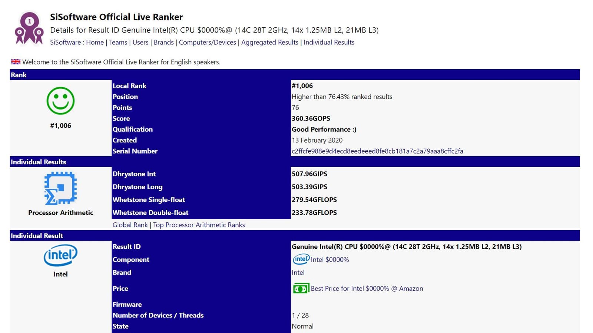The height and width of the screenshot is (333, 593).
Task: Click the Whetstone Double-float row label
Action: tap(150, 213)
